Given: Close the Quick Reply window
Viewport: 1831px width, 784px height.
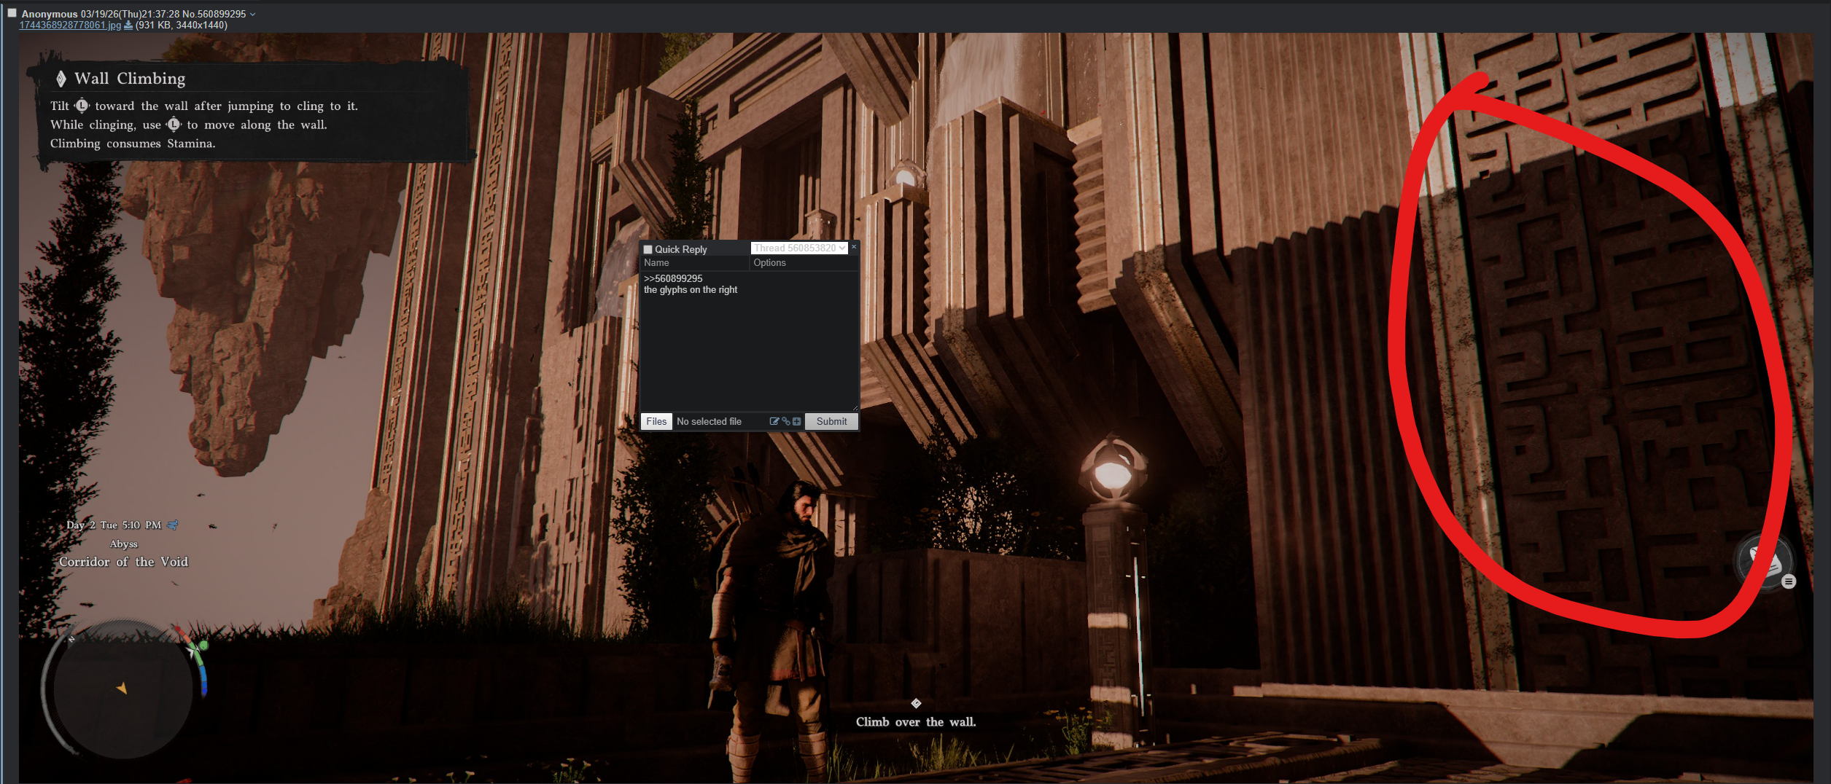Looking at the screenshot, I should point(854,247).
